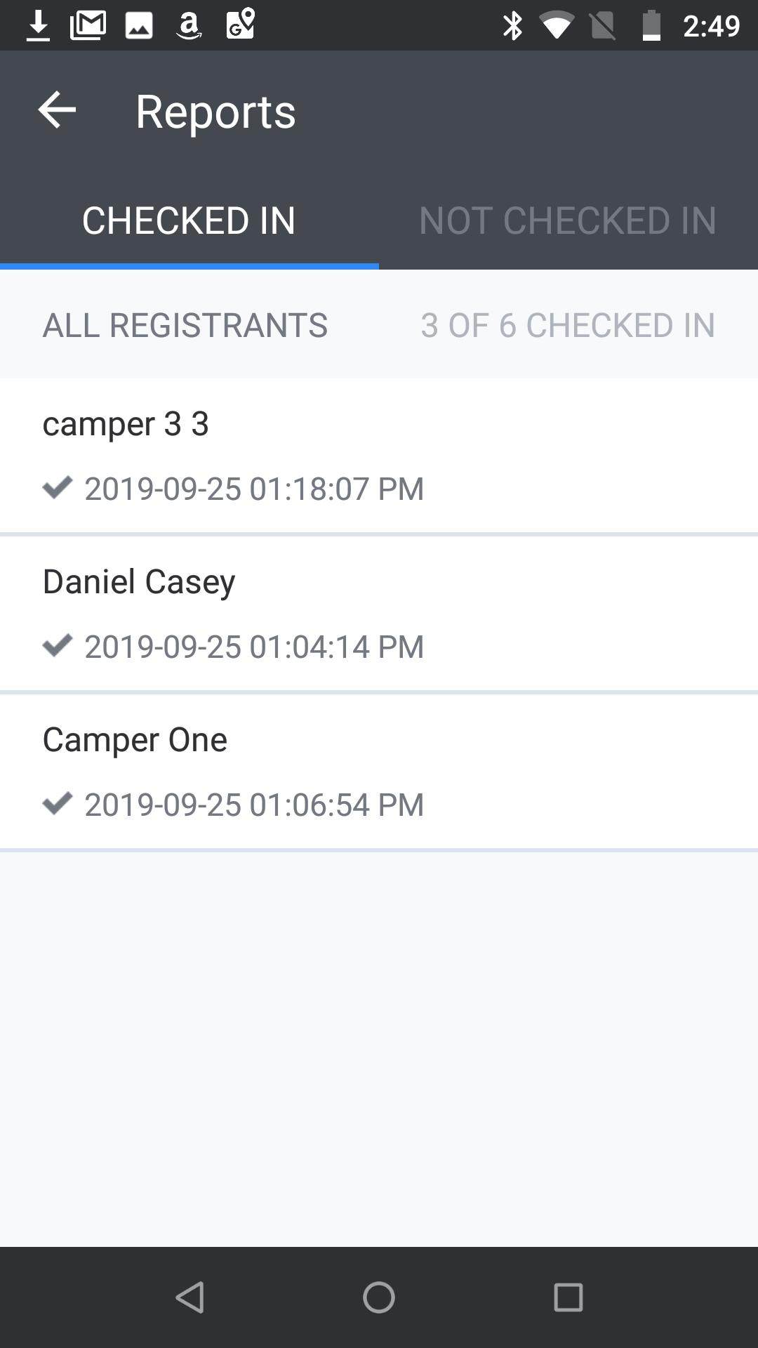
Task: Switch to the NOT CHECKED IN tab
Action: 568,220
